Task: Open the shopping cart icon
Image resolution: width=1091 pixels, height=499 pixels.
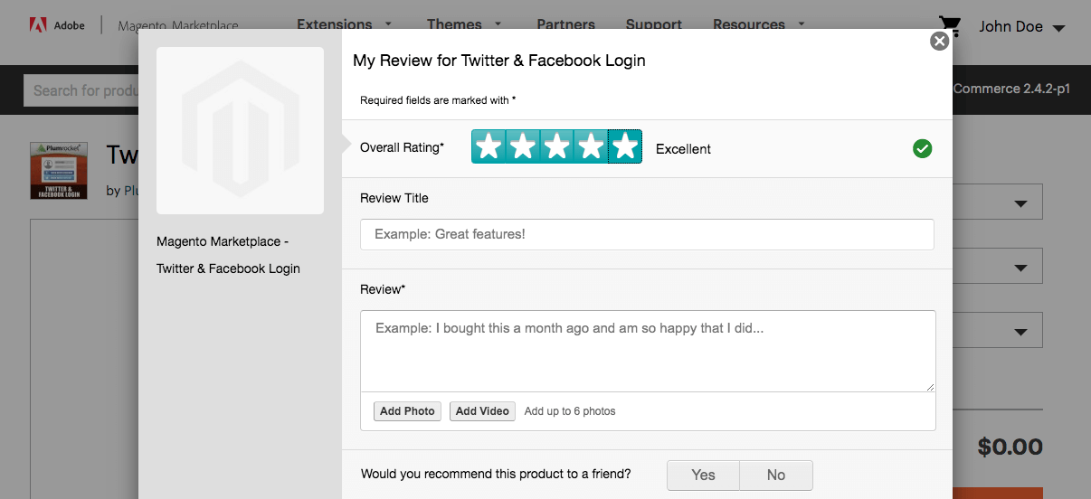Action: 950,26
